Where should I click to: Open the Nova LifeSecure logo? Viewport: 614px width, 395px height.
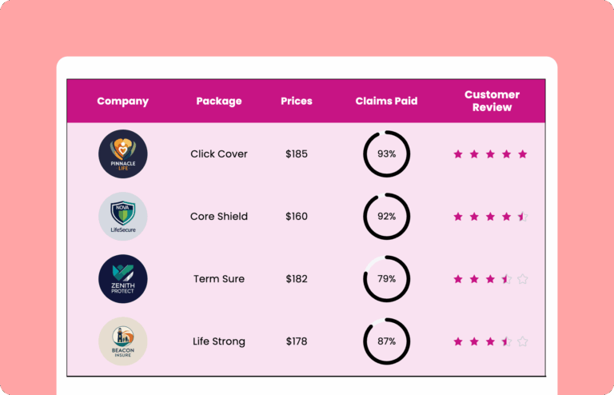pos(123,217)
